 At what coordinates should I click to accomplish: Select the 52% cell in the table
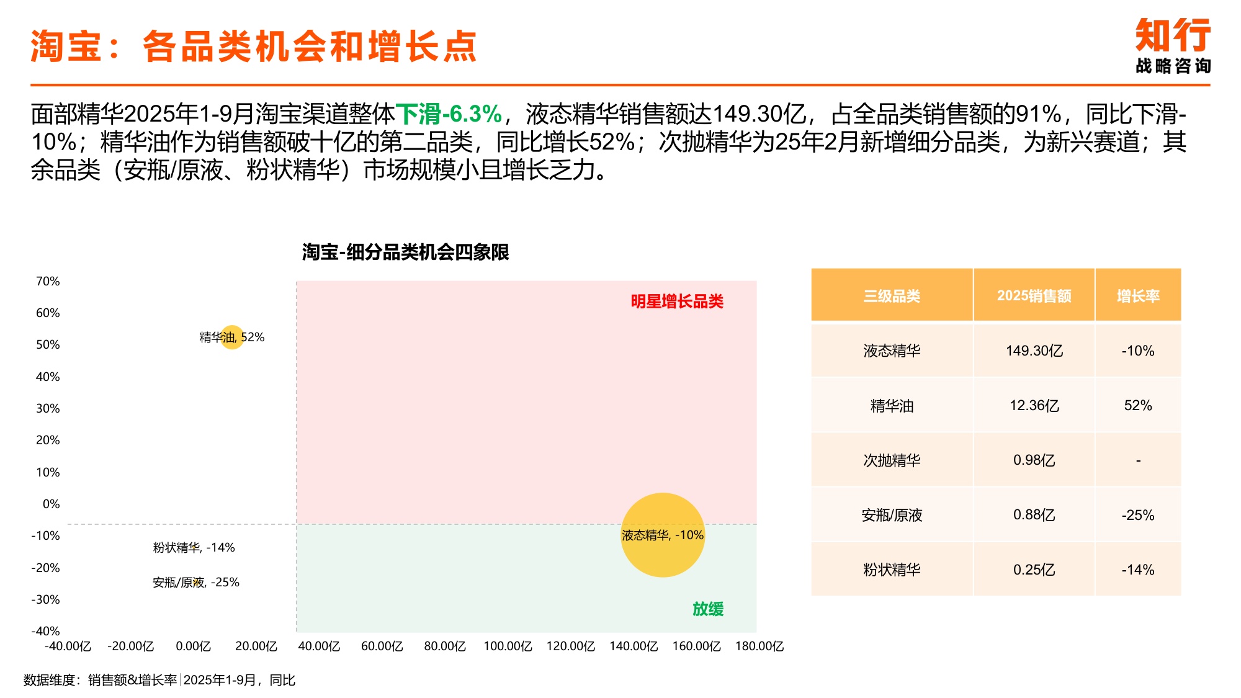pos(1138,405)
